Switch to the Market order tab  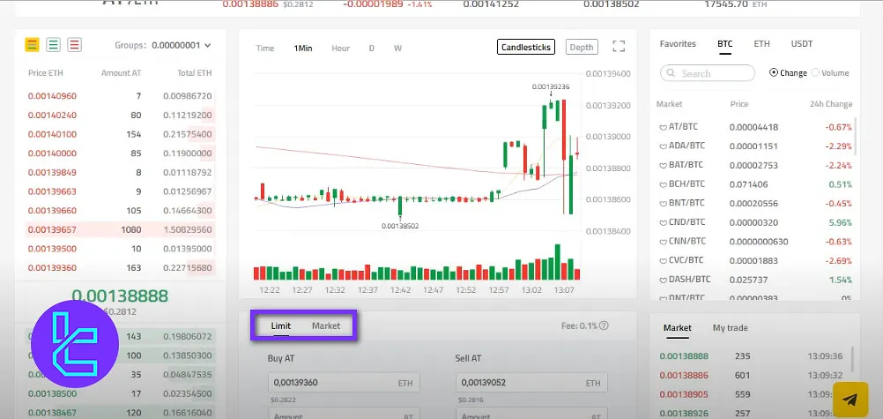[326, 326]
